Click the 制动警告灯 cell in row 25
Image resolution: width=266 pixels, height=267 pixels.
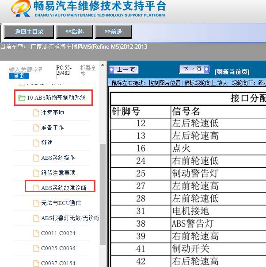(195, 173)
